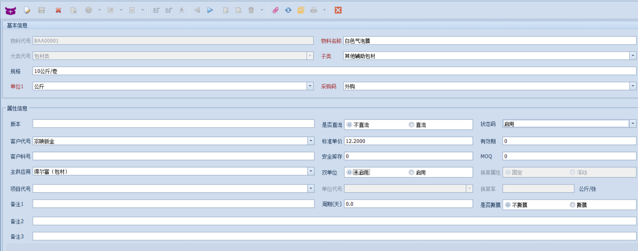The width and height of the screenshot is (638, 251).
Task: Click the download arrow icon
Action: [x=182, y=10]
